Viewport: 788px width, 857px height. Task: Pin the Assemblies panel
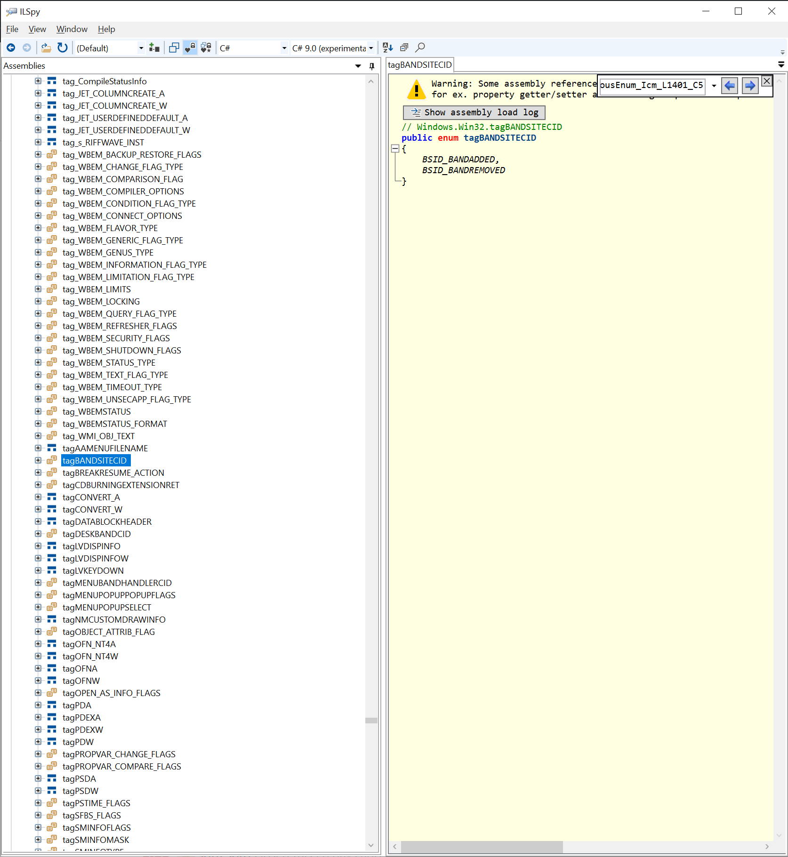(371, 66)
